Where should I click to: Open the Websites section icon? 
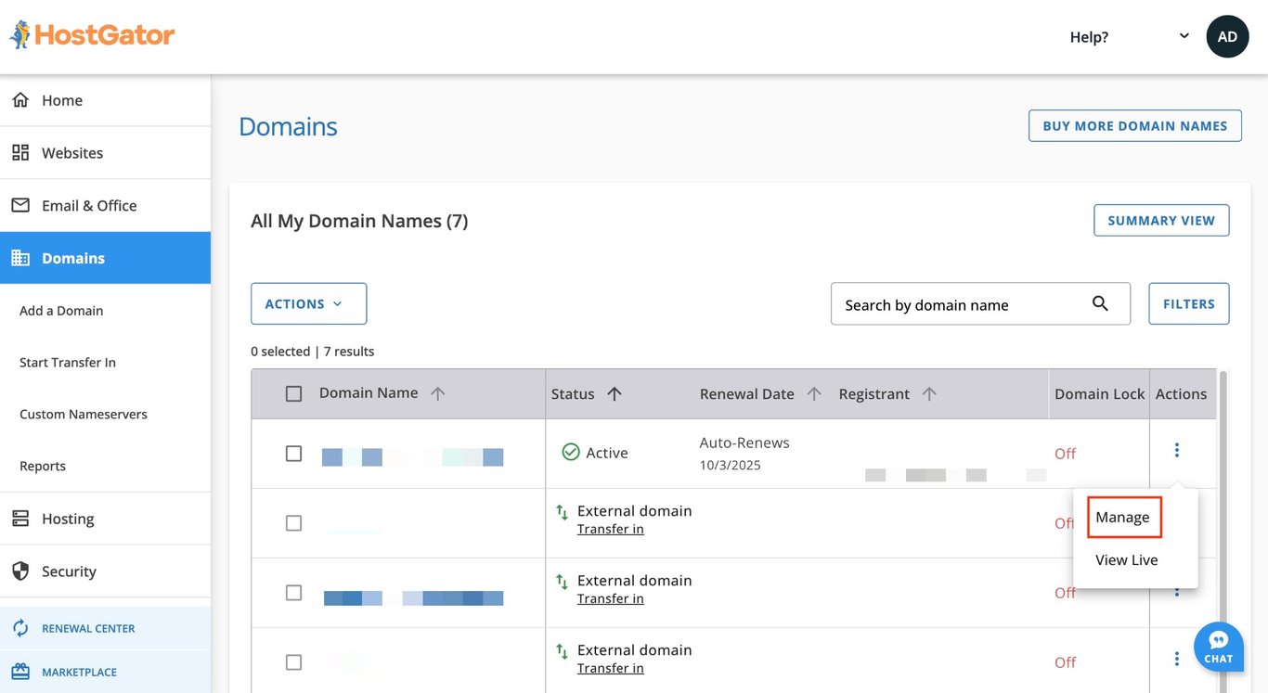[20, 152]
